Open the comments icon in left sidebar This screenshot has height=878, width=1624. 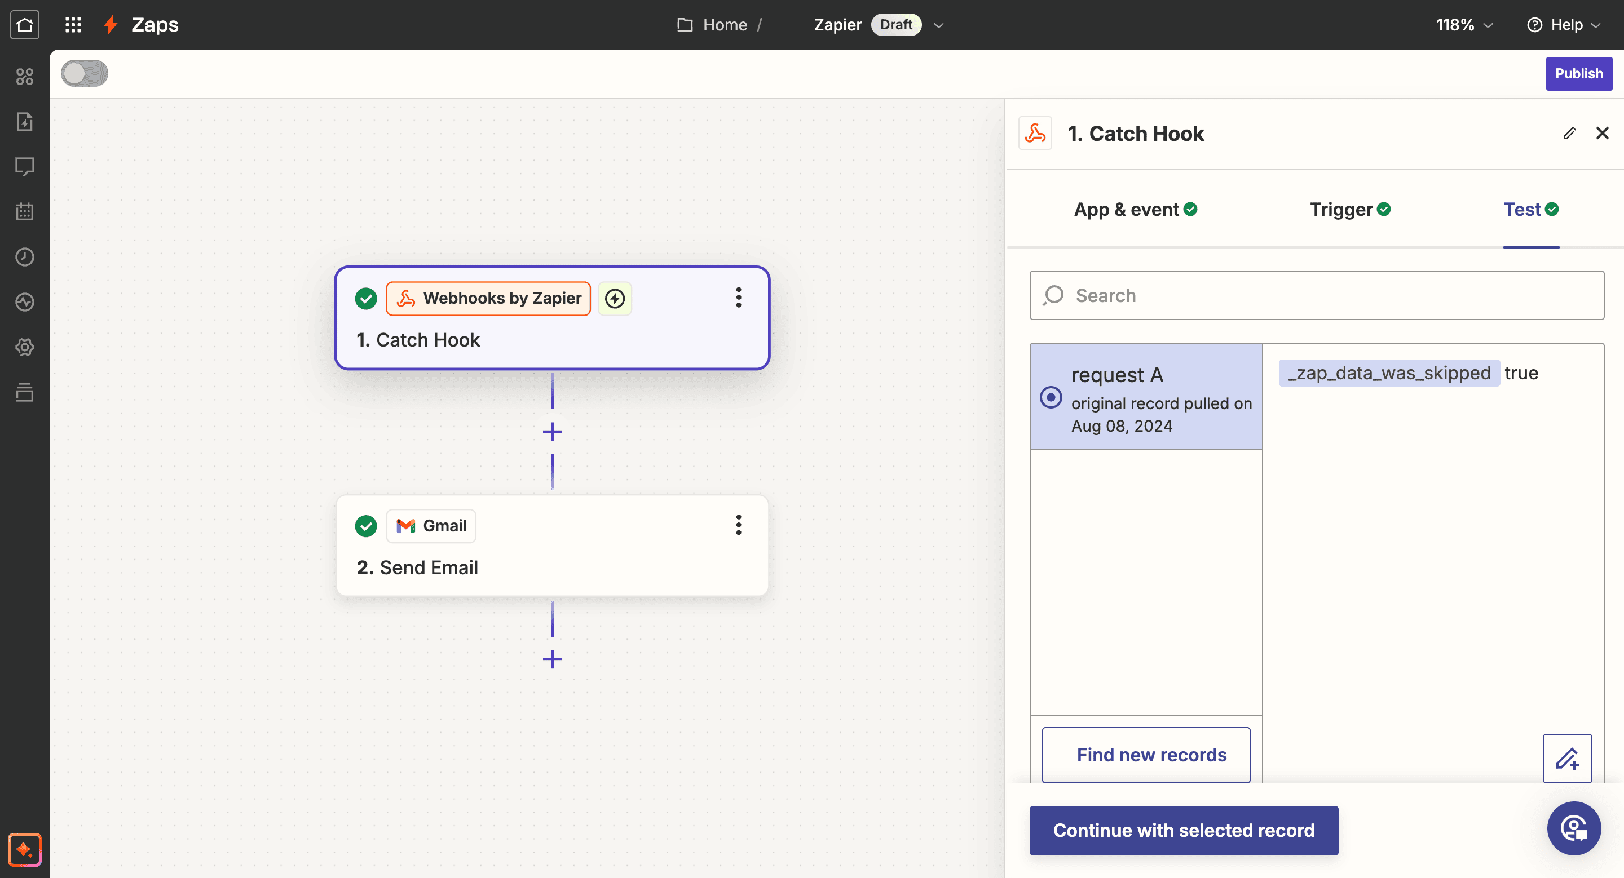tap(25, 166)
